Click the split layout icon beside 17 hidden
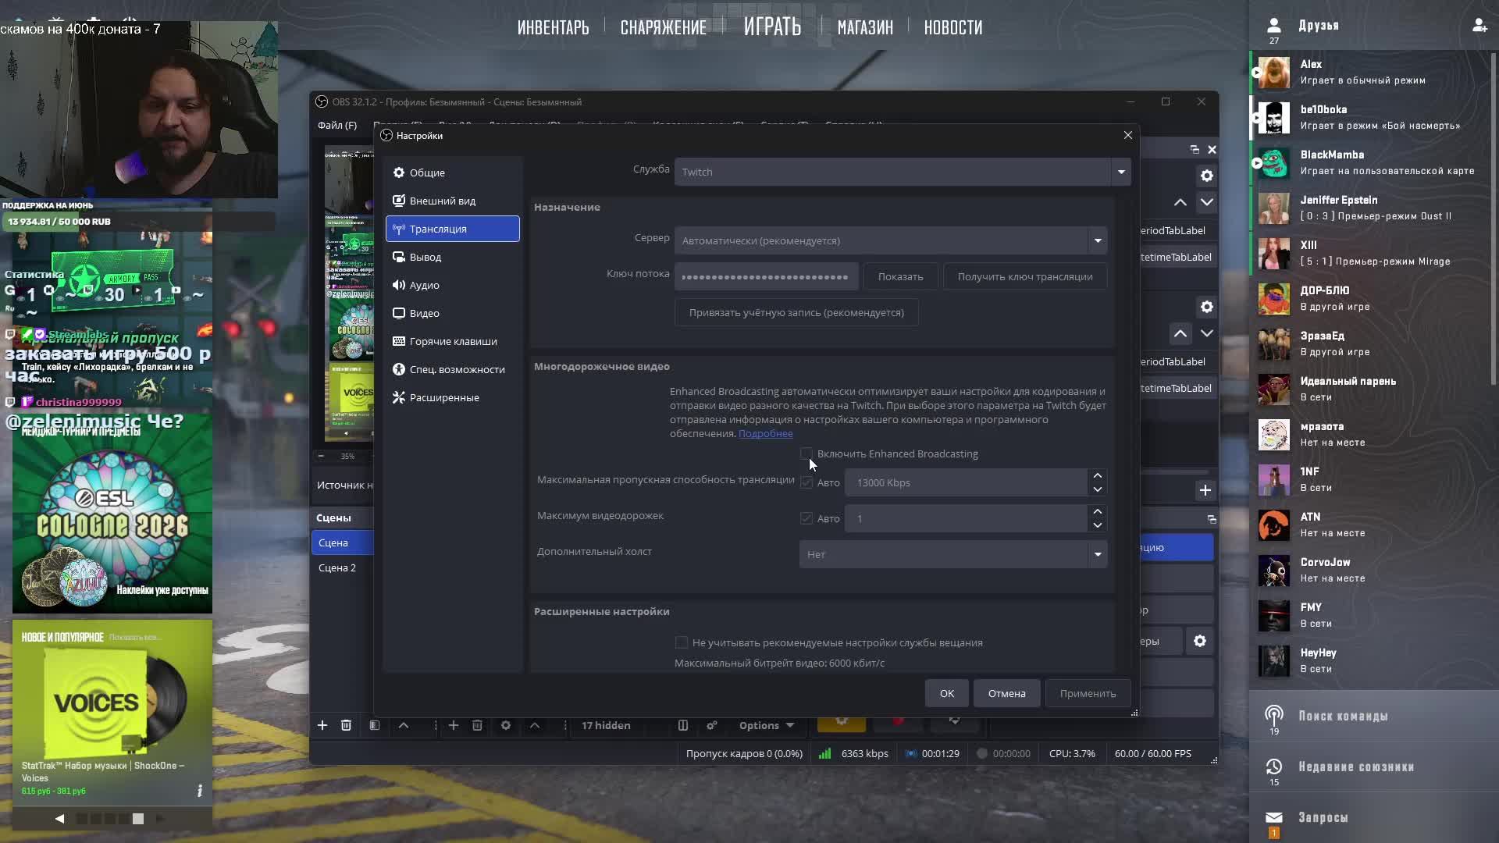 click(x=683, y=725)
